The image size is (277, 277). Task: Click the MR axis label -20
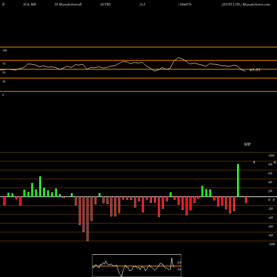[270, 209]
